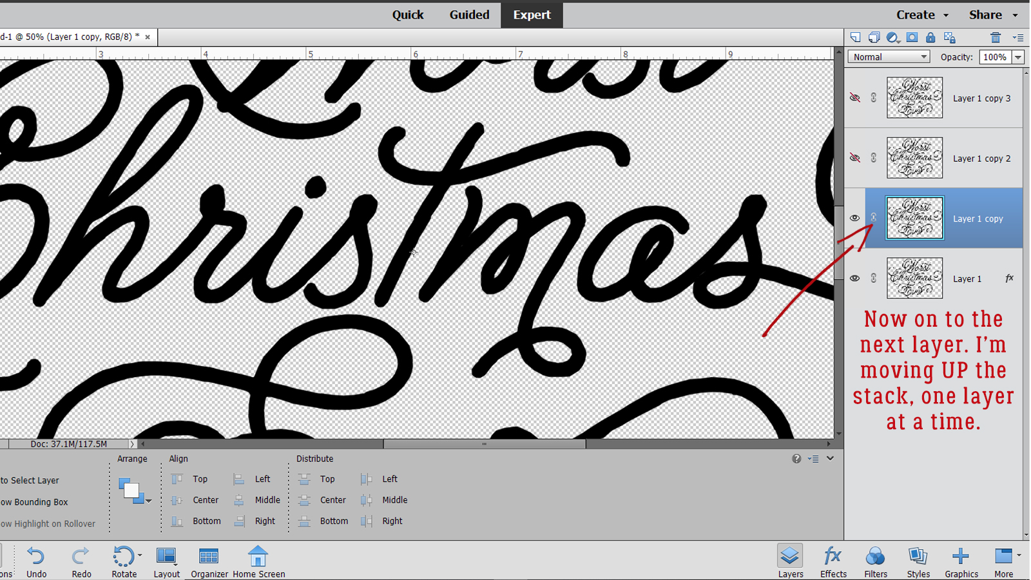Collapse the tool options panel chevron

click(x=830, y=459)
